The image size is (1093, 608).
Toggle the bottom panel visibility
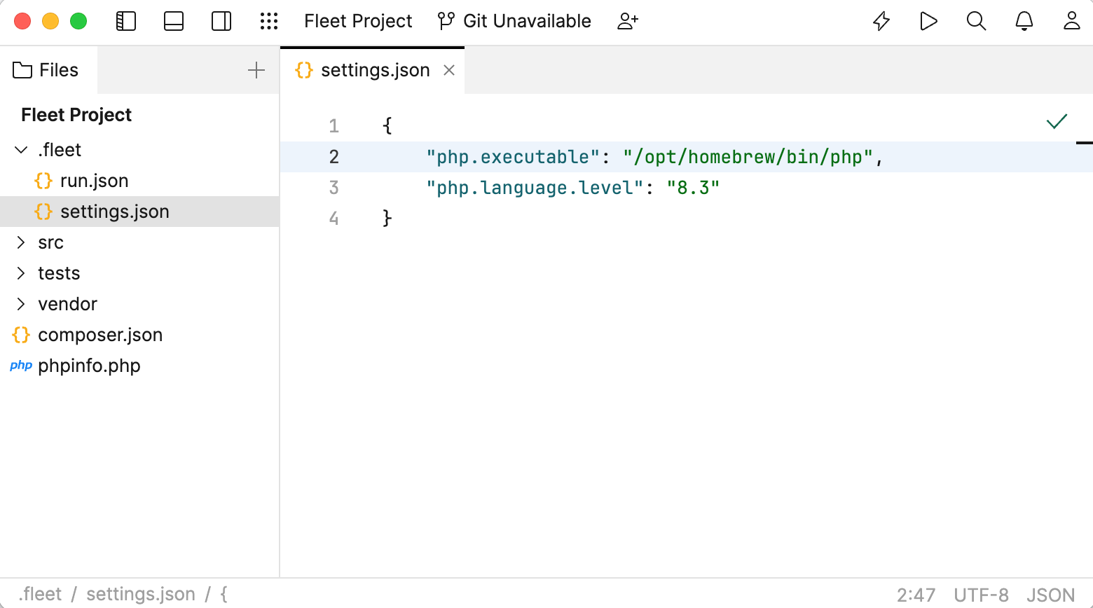pyautogui.click(x=173, y=21)
